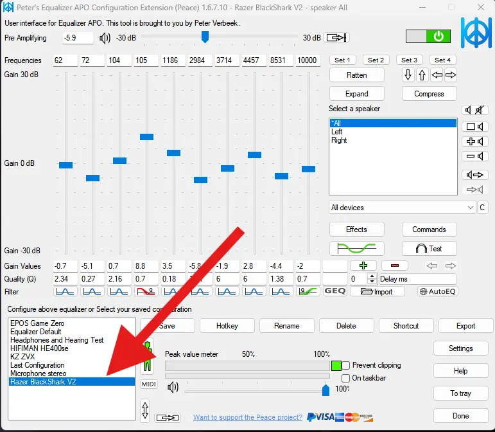This screenshot has height=432, width=495.
Task: Click the unmute speaker icon
Action: pyautogui.click(x=468, y=110)
